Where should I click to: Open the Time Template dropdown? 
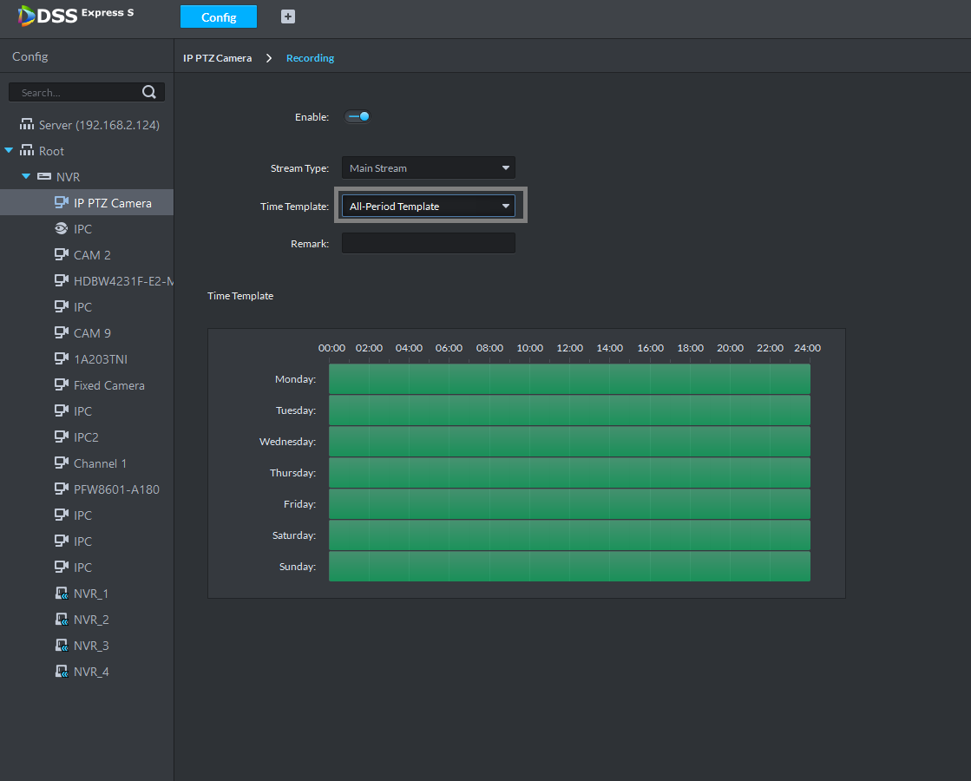pos(428,207)
